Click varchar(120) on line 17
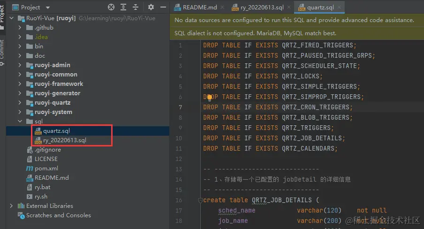This screenshot has height=229, width=424. click(x=319, y=210)
